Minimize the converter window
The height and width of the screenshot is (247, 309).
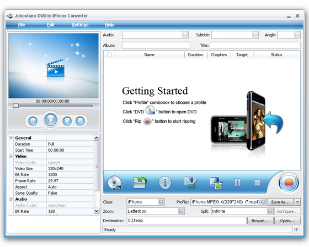tap(289, 17)
